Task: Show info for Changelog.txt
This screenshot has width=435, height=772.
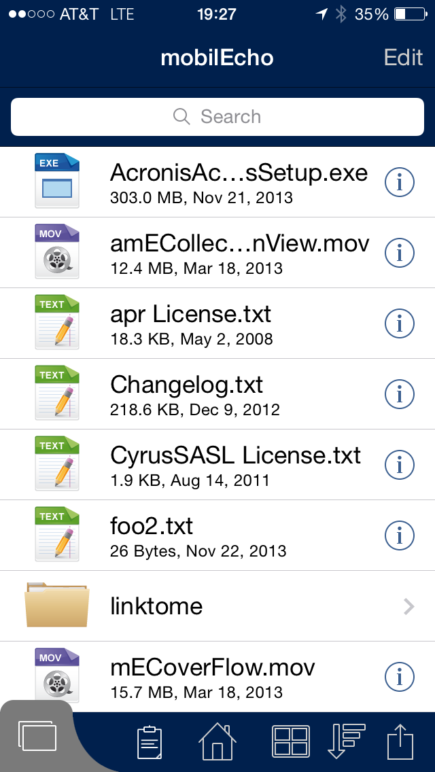Action: point(400,394)
